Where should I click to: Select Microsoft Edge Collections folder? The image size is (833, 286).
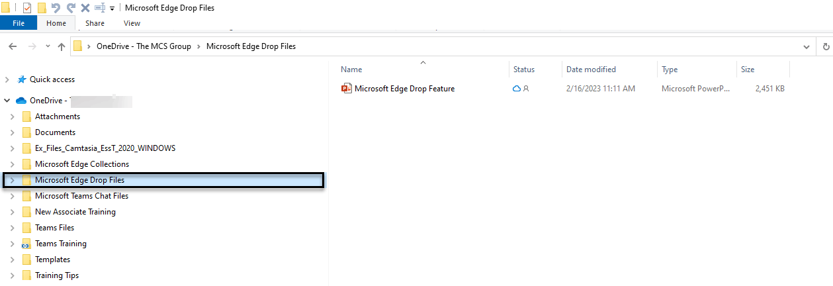coord(82,164)
